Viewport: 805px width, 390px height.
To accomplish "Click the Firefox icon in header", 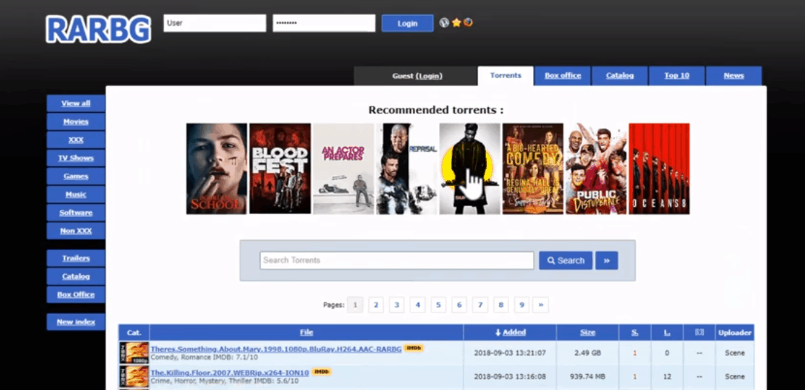I will (x=468, y=23).
